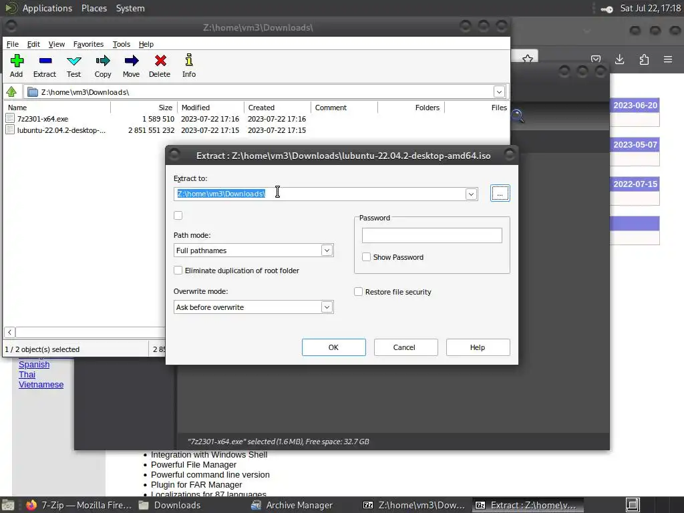684x513 pixels.
Task: Open Firefox extensions puzzle icon
Action: [x=644, y=59]
